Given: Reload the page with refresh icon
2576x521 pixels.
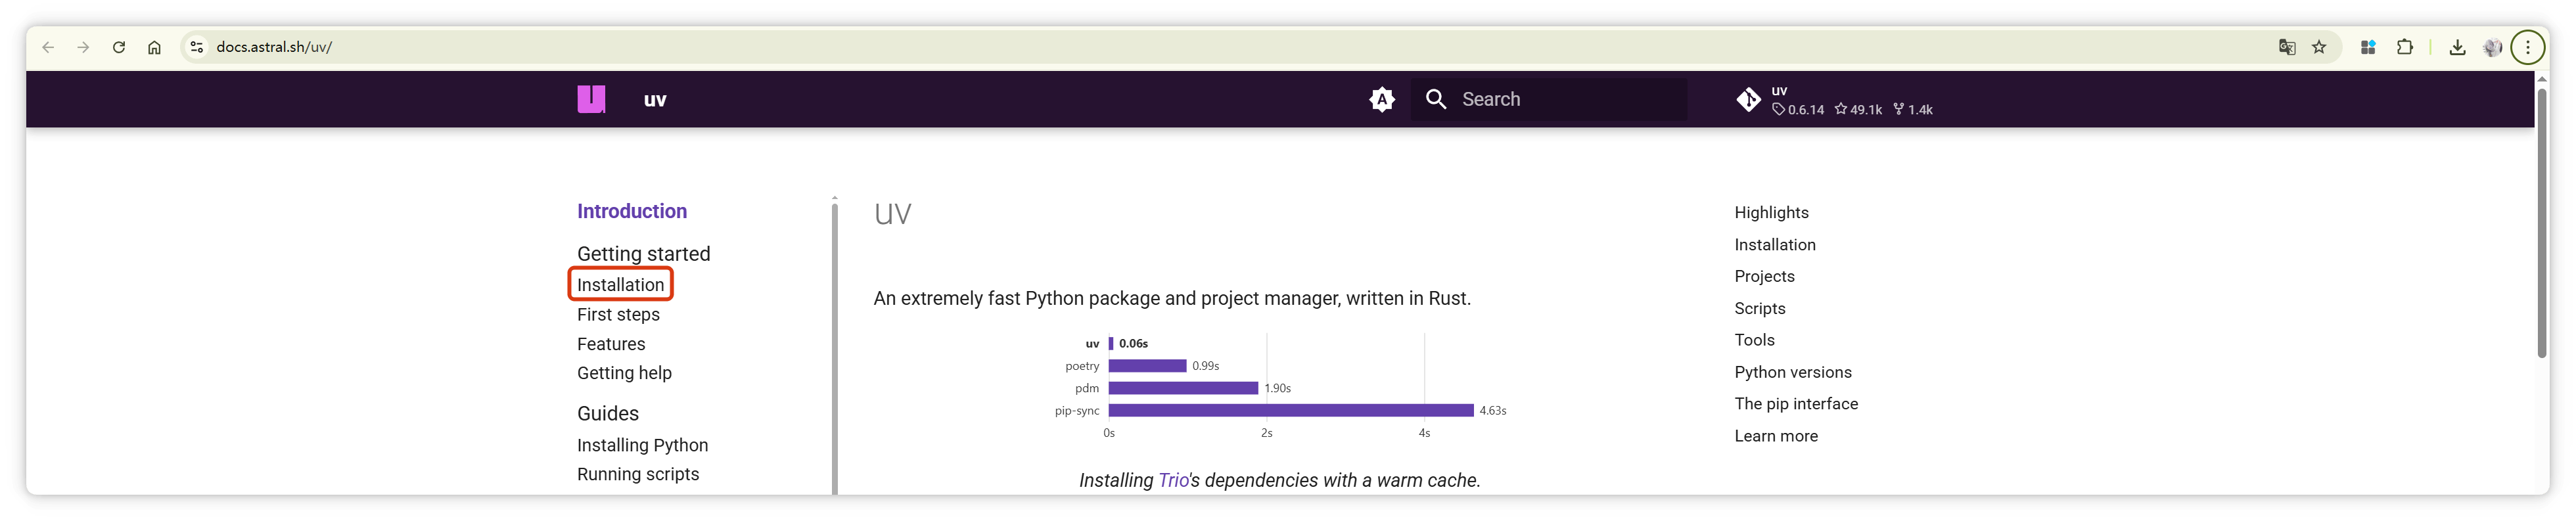Looking at the screenshot, I should pos(119,47).
